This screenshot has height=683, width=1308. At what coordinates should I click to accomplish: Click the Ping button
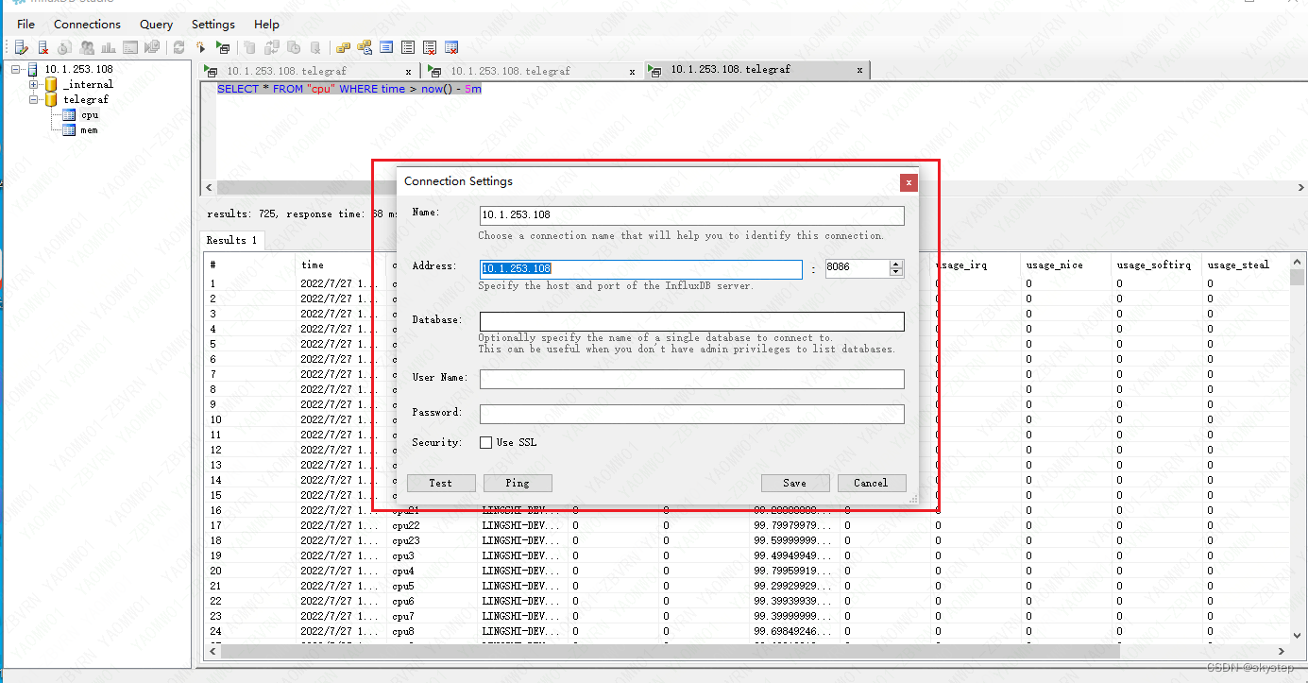[518, 483]
